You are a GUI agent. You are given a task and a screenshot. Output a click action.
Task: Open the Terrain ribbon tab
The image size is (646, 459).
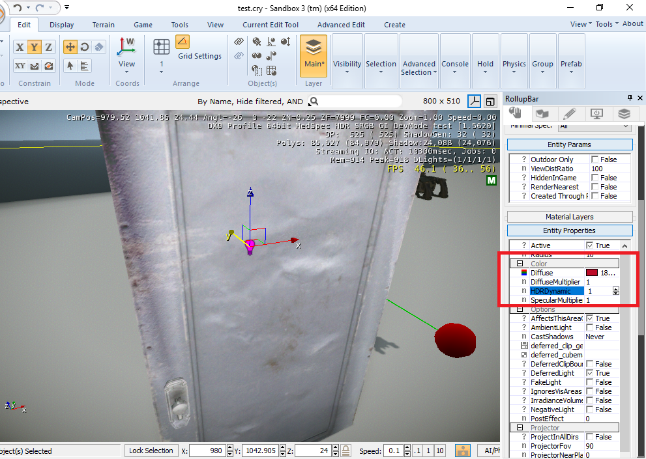(x=104, y=25)
